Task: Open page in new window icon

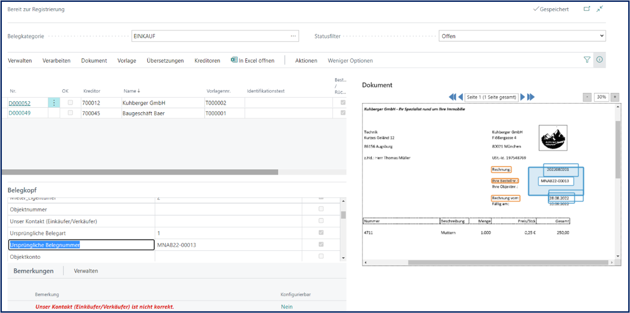Action: pos(587,9)
